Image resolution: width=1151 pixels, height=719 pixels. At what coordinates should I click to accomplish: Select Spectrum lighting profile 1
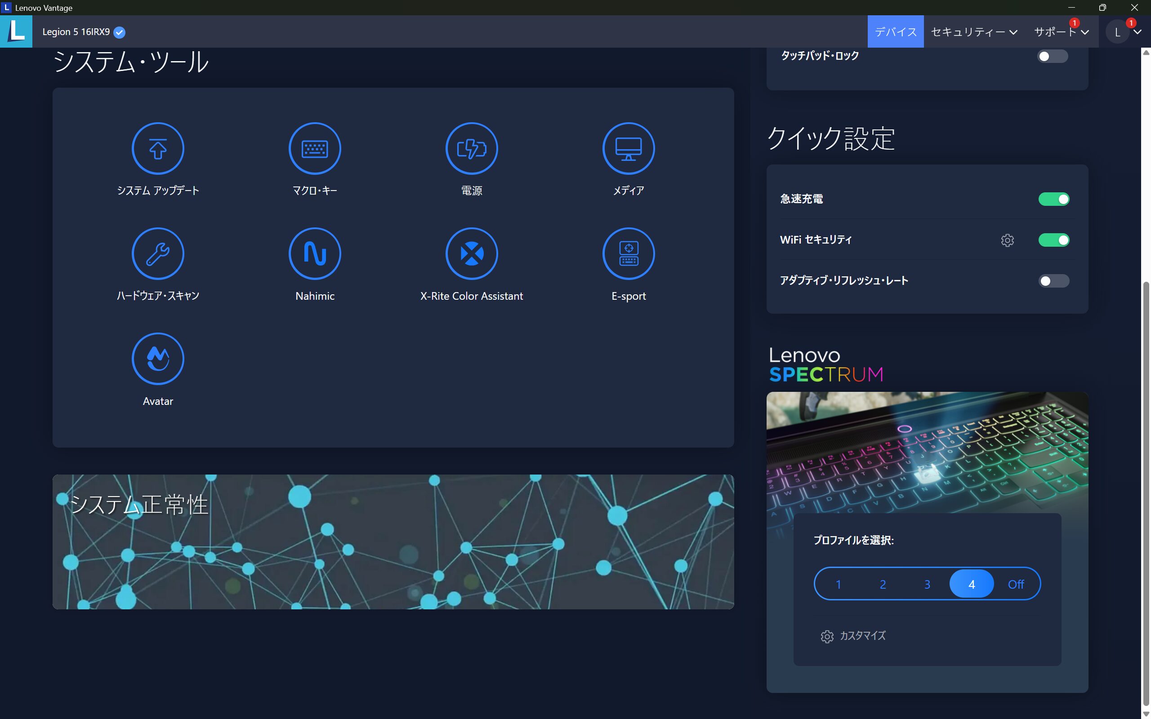tap(839, 584)
